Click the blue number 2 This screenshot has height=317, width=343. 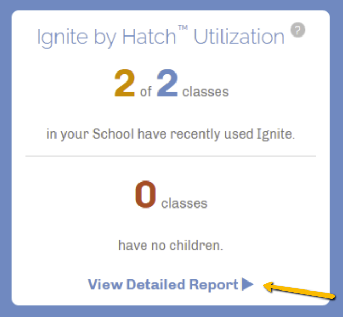(x=166, y=85)
